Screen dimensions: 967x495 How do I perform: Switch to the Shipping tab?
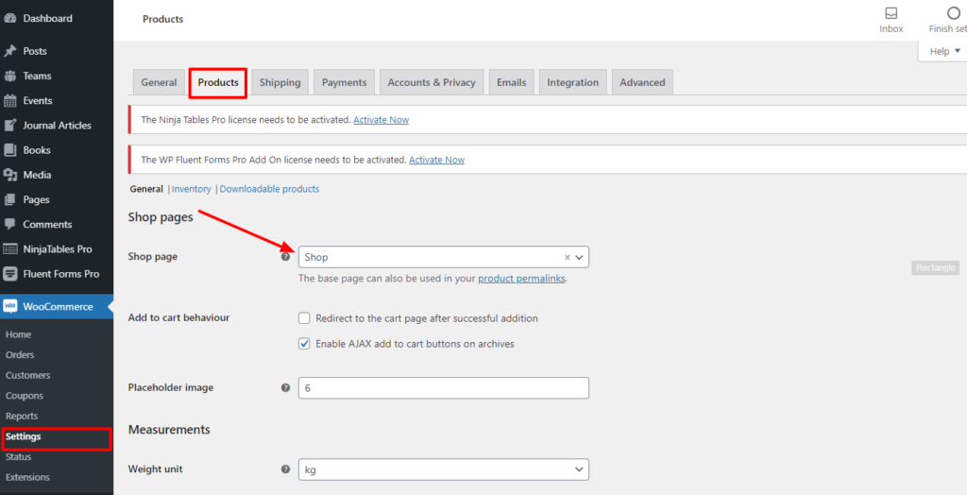[280, 82]
